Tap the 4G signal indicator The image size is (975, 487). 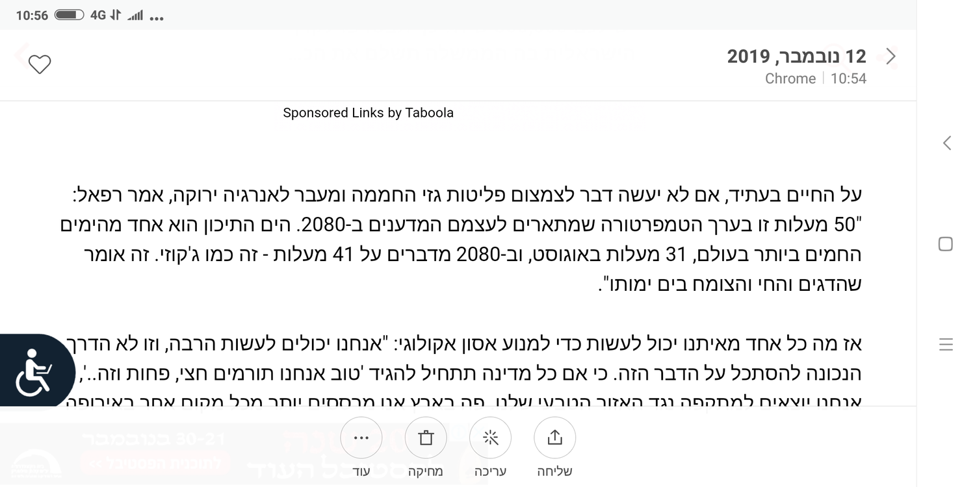coord(98,15)
